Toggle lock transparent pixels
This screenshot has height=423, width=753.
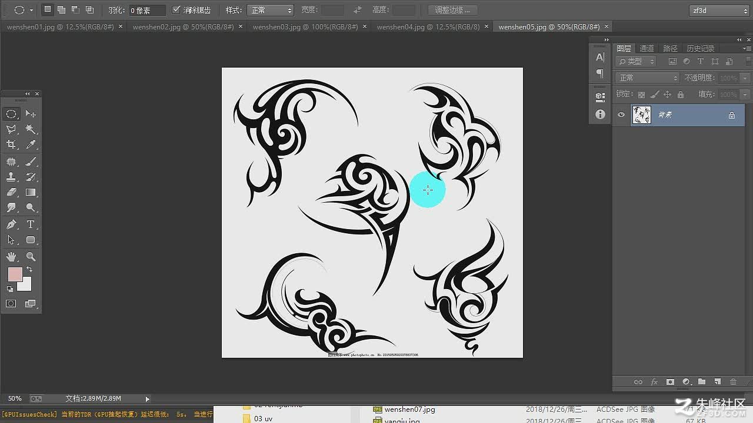(641, 95)
